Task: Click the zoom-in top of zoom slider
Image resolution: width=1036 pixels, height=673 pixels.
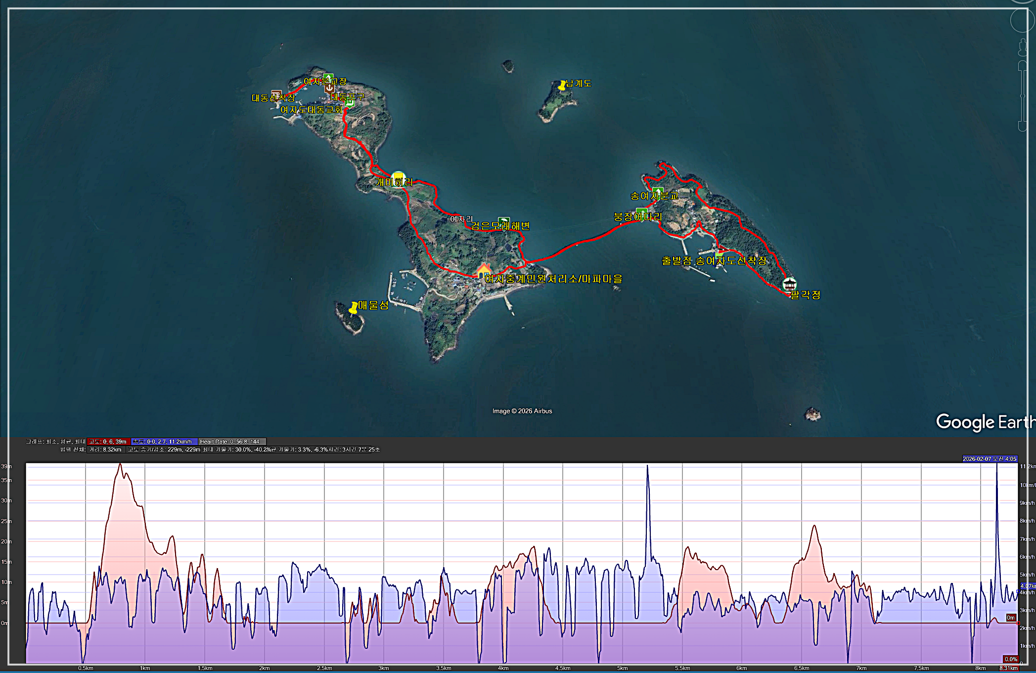Action: point(1022,65)
